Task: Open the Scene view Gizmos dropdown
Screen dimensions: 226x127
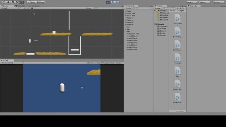Action: coord(89,8)
